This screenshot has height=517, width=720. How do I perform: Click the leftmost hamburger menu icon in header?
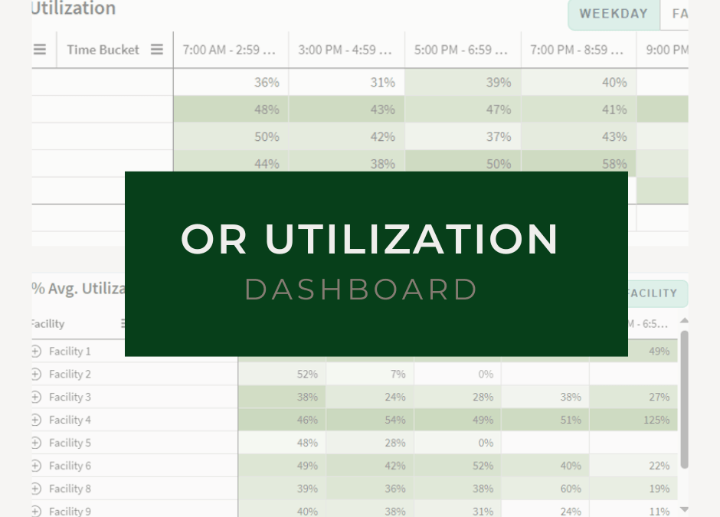[x=40, y=50]
